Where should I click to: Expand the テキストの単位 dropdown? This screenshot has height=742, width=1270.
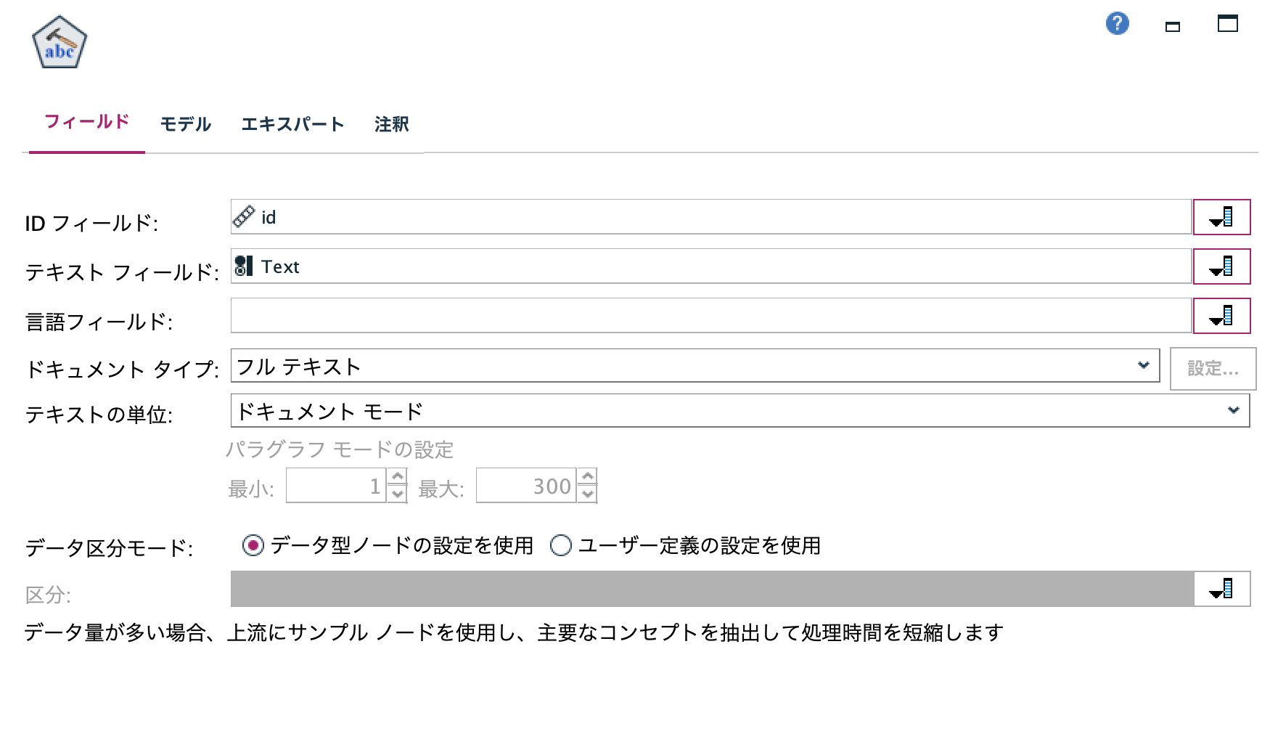(1234, 409)
